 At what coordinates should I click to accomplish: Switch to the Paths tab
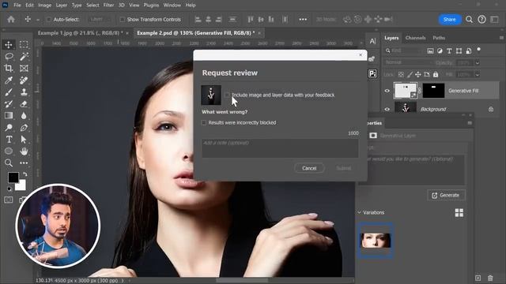pos(439,38)
